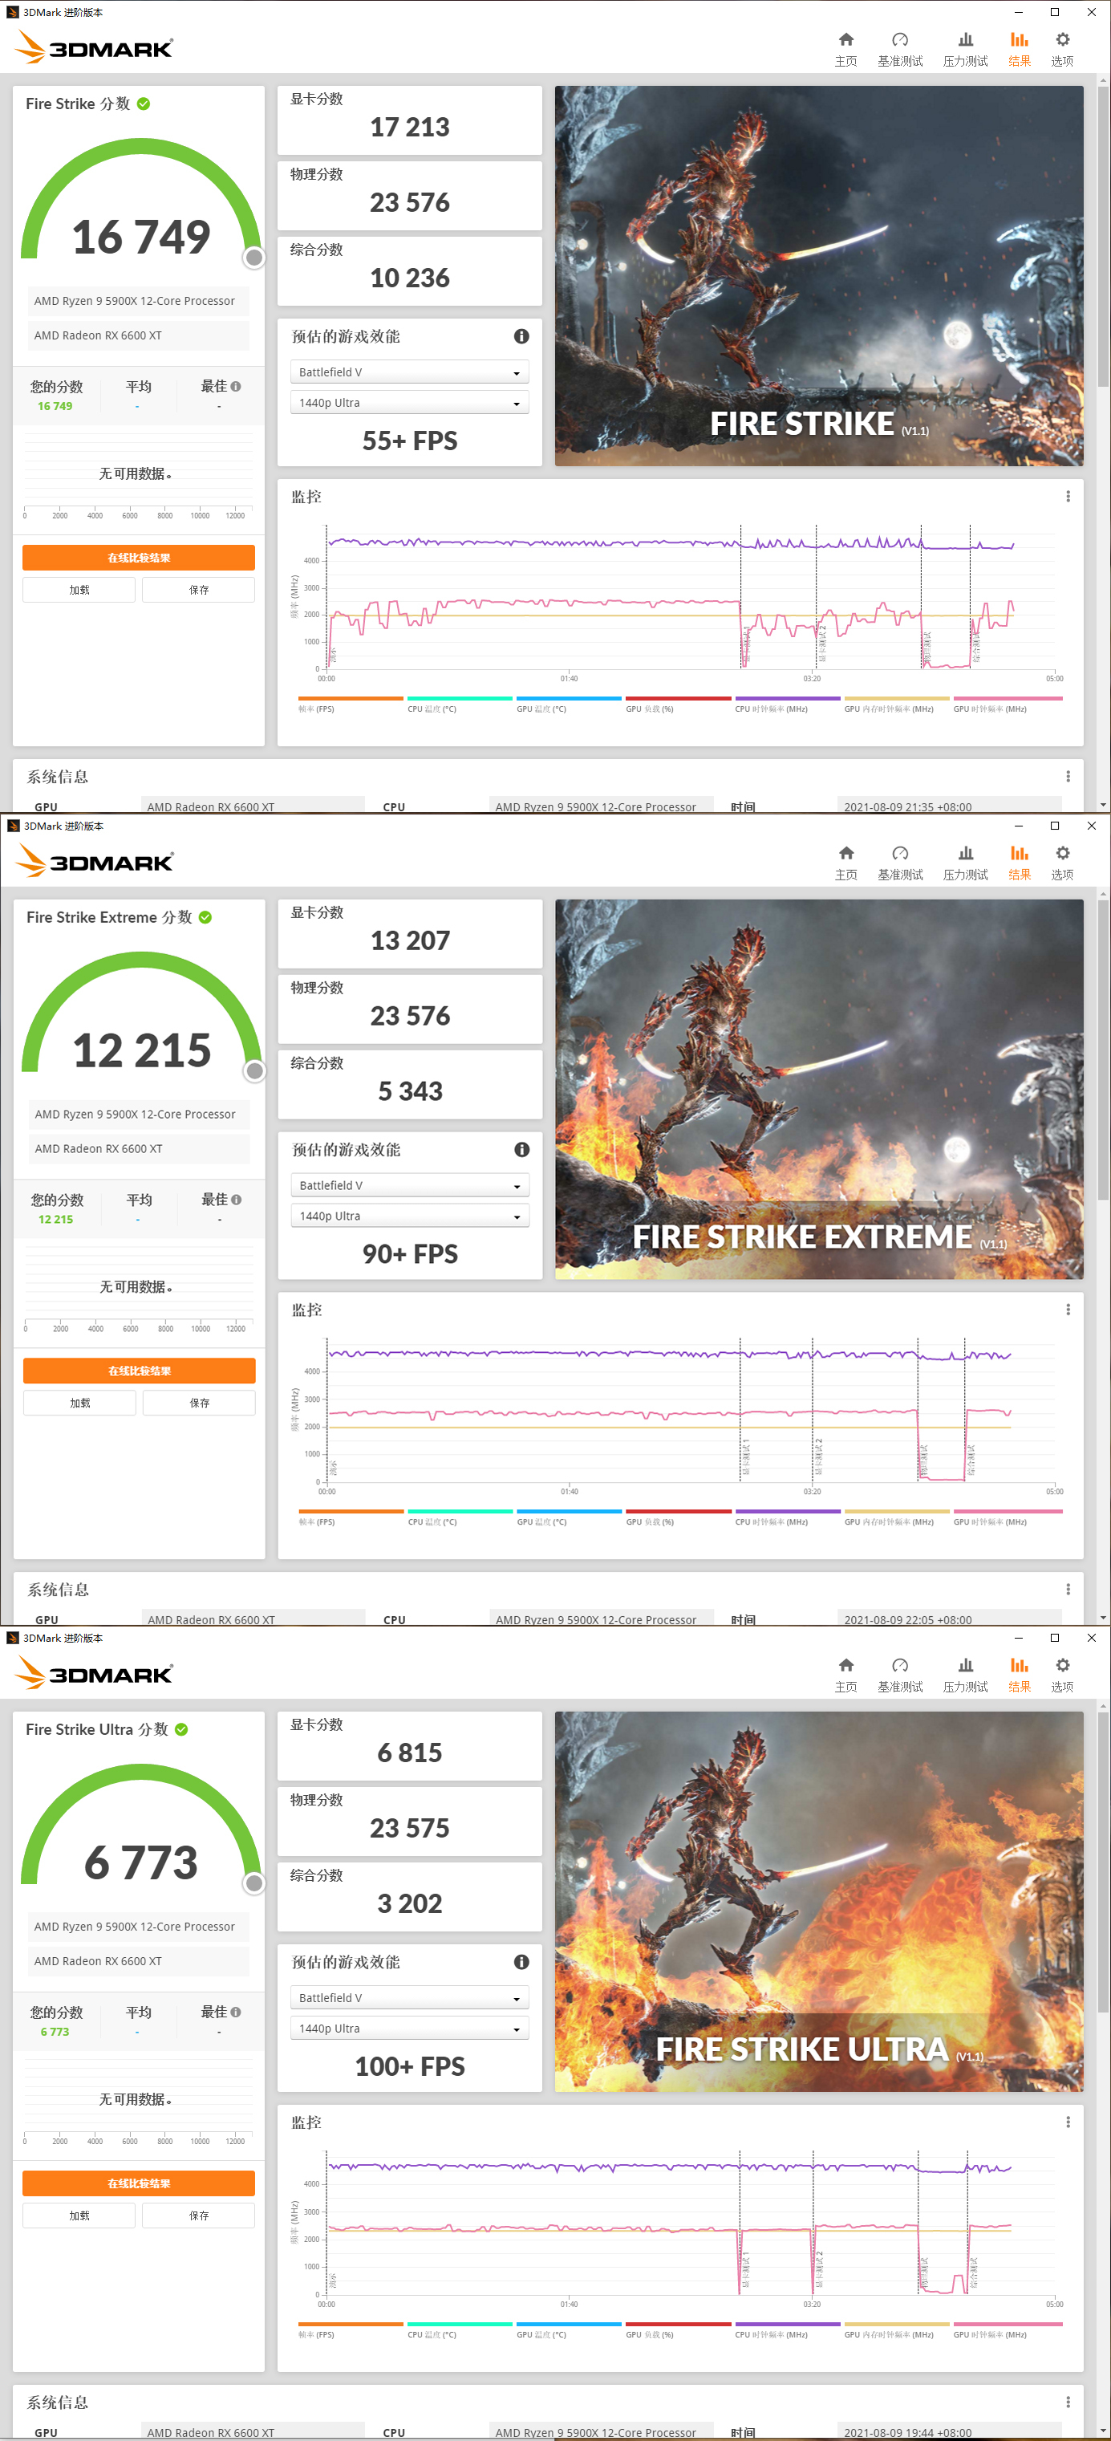Screen dimensions: 1111x2441
Task: Click the FIRE STRIKE ULTRA hero image
Action: 819,1901
